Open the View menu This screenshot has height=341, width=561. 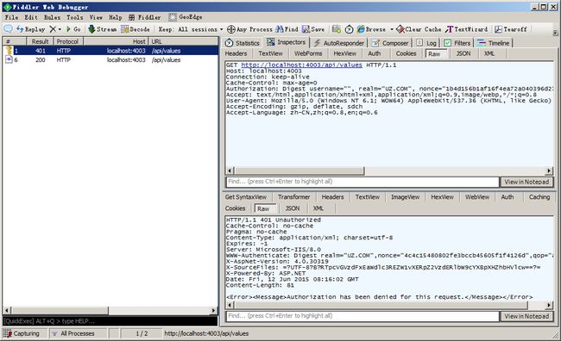(x=96, y=17)
